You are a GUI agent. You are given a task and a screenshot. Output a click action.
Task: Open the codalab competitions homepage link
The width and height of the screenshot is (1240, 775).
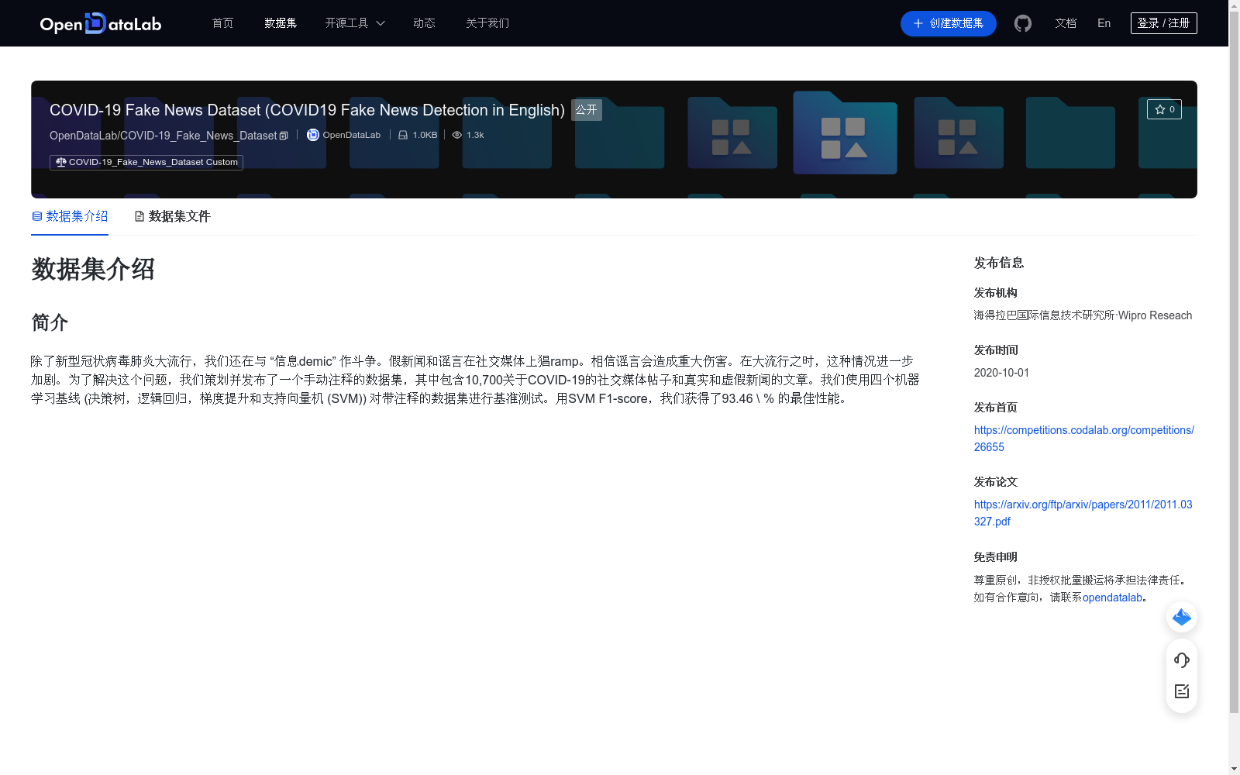pos(1083,438)
